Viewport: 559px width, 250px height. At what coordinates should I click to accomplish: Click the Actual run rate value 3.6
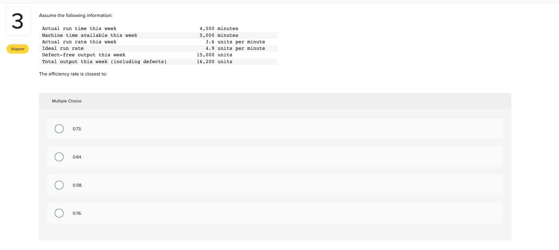pos(210,41)
